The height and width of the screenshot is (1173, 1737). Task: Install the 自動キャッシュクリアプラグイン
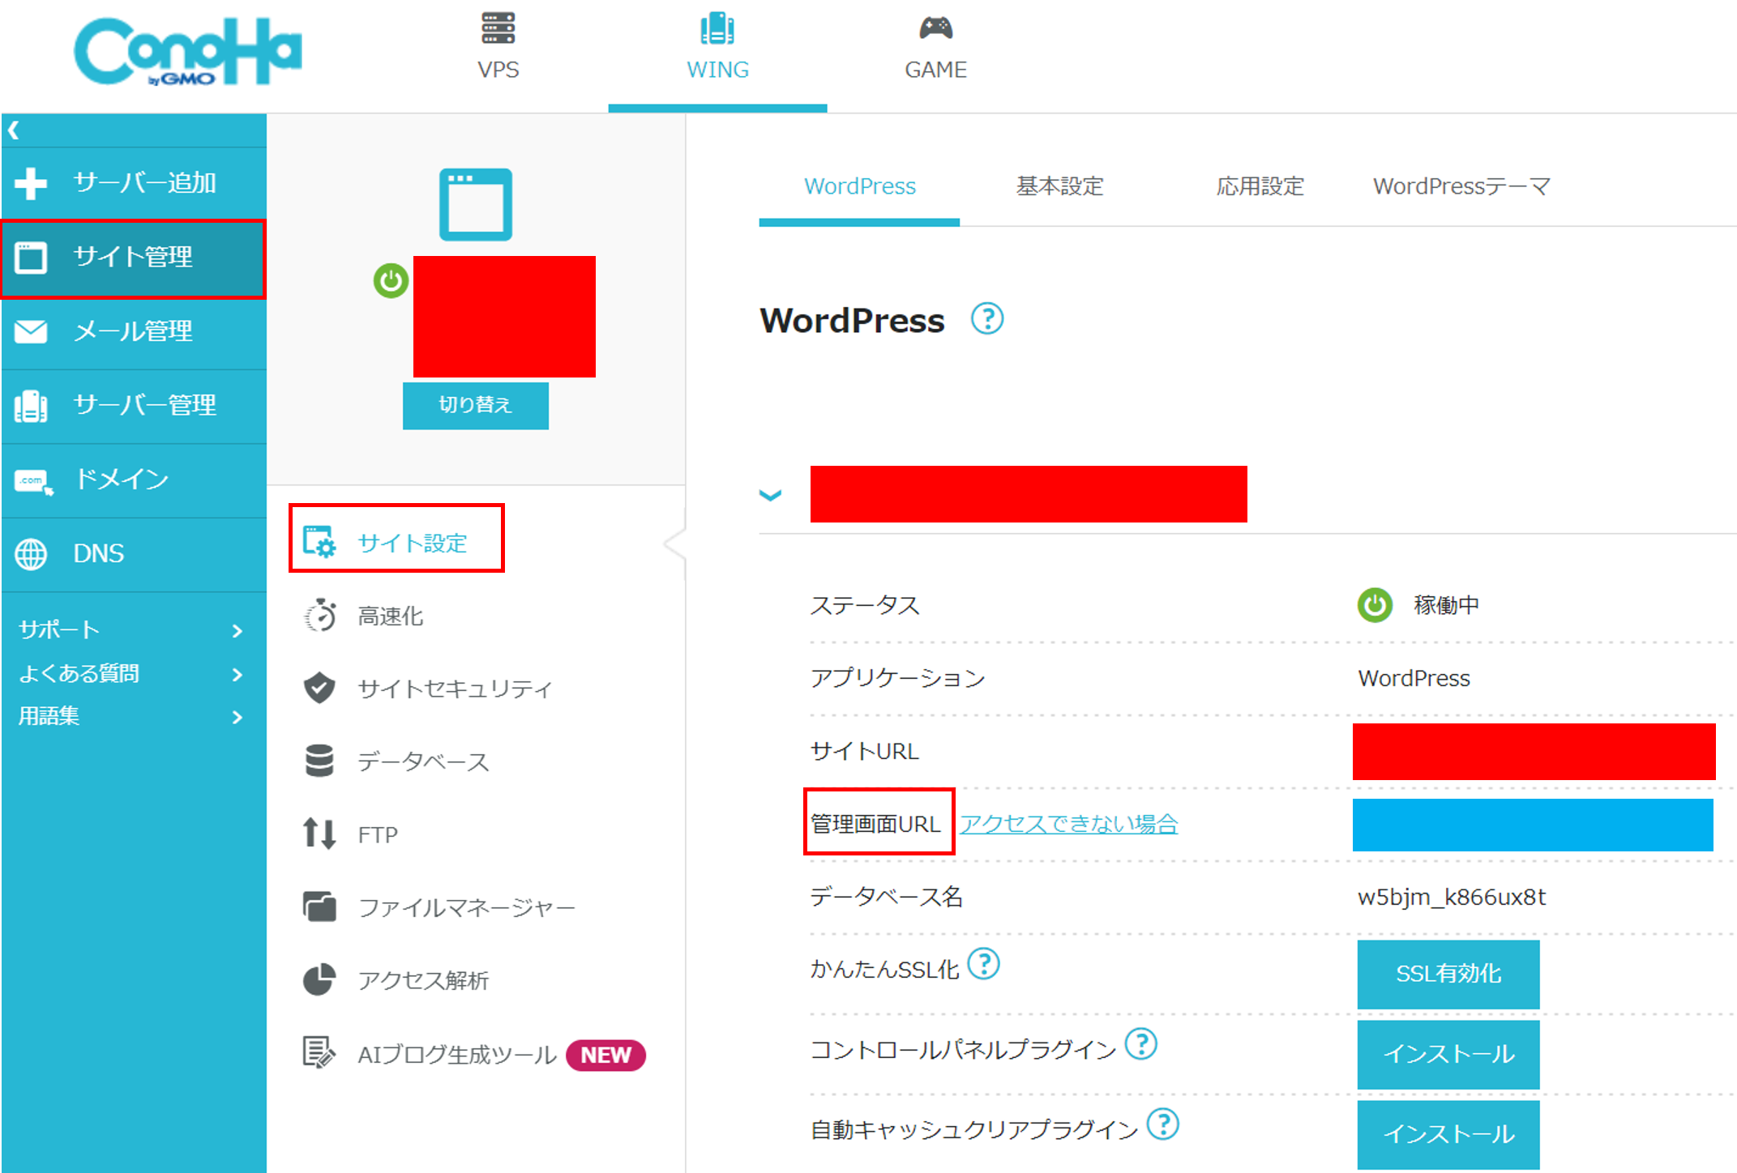pos(1448,1134)
